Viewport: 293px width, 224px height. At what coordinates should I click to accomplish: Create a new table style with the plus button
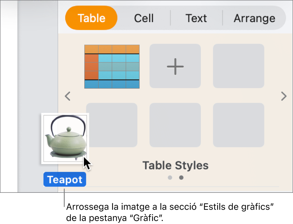[x=175, y=66]
